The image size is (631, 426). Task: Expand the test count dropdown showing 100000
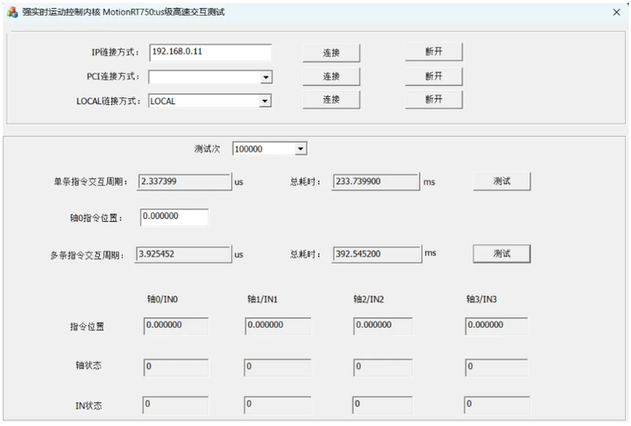click(x=301, y=149)
